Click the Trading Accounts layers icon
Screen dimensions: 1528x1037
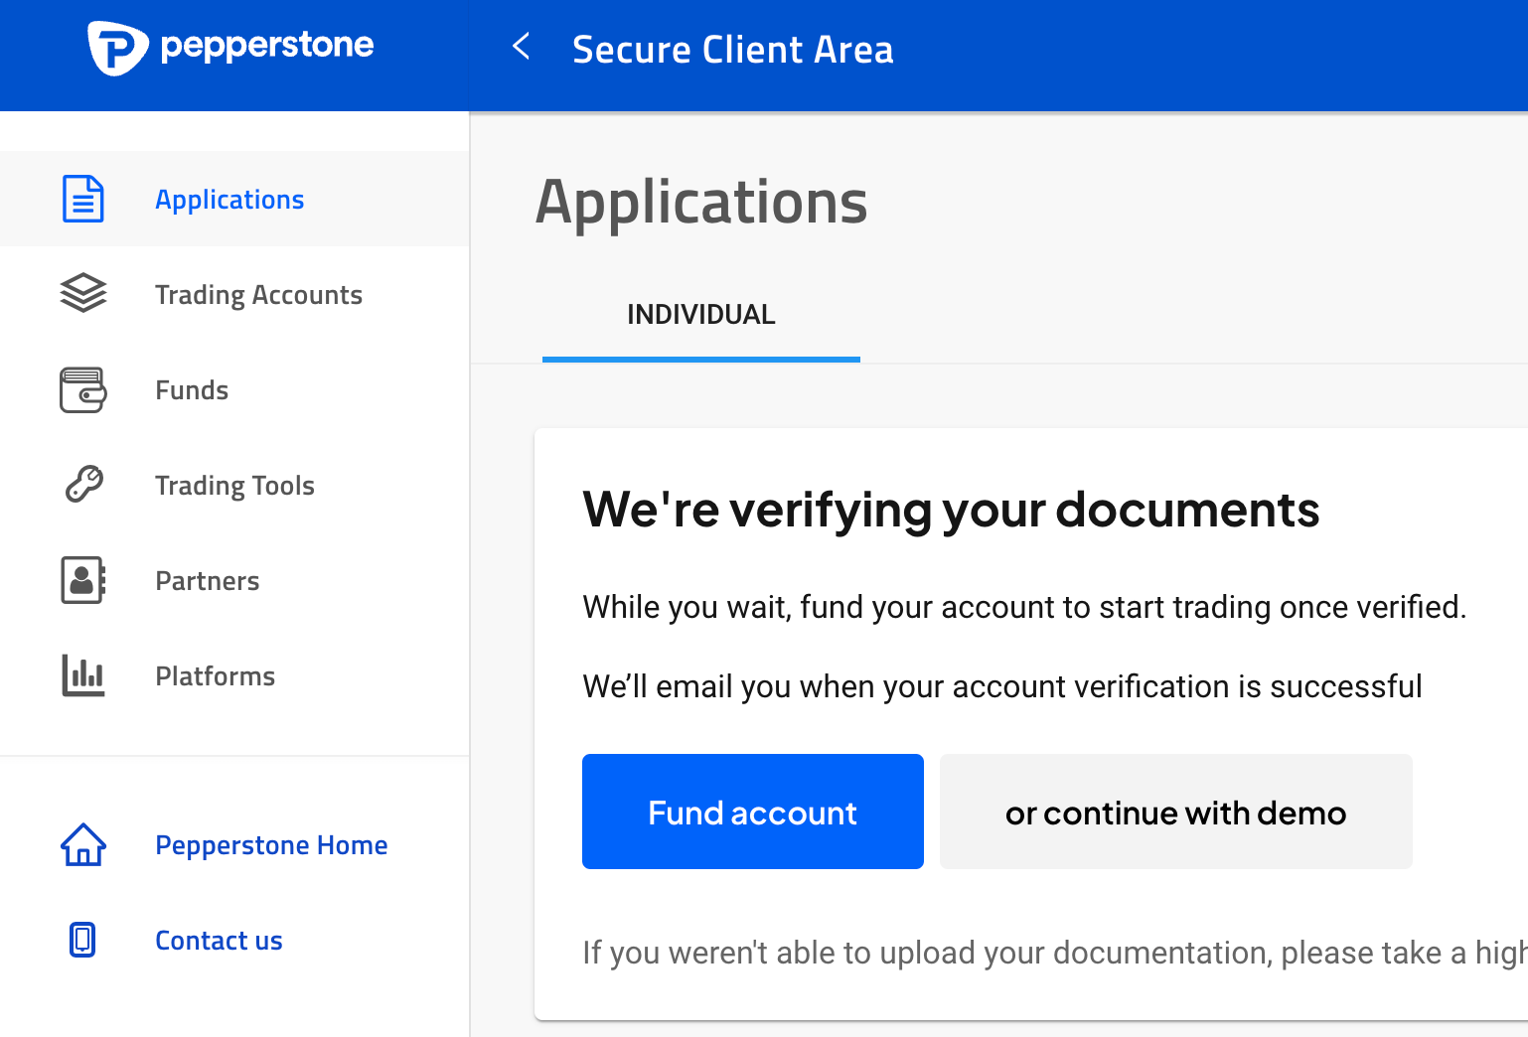pos(83,293)
